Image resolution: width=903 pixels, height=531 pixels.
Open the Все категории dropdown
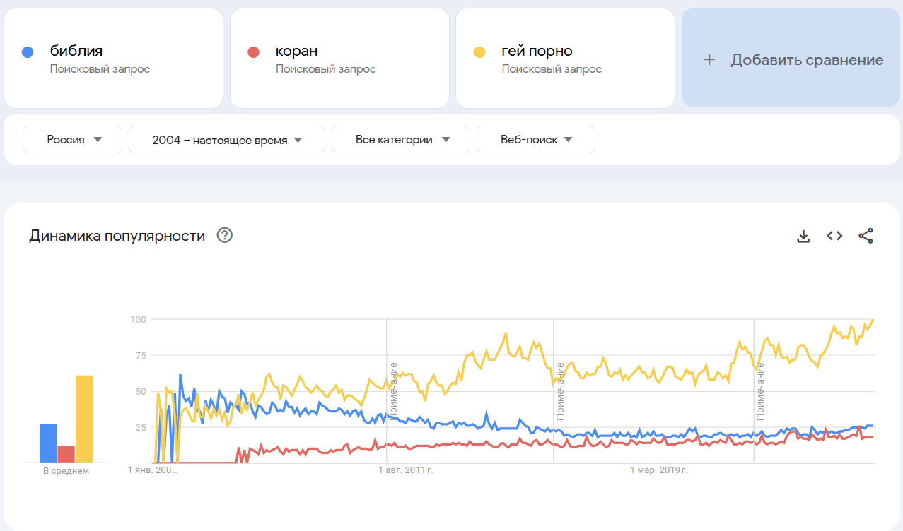pyautogui.click(x=401, y=140)
